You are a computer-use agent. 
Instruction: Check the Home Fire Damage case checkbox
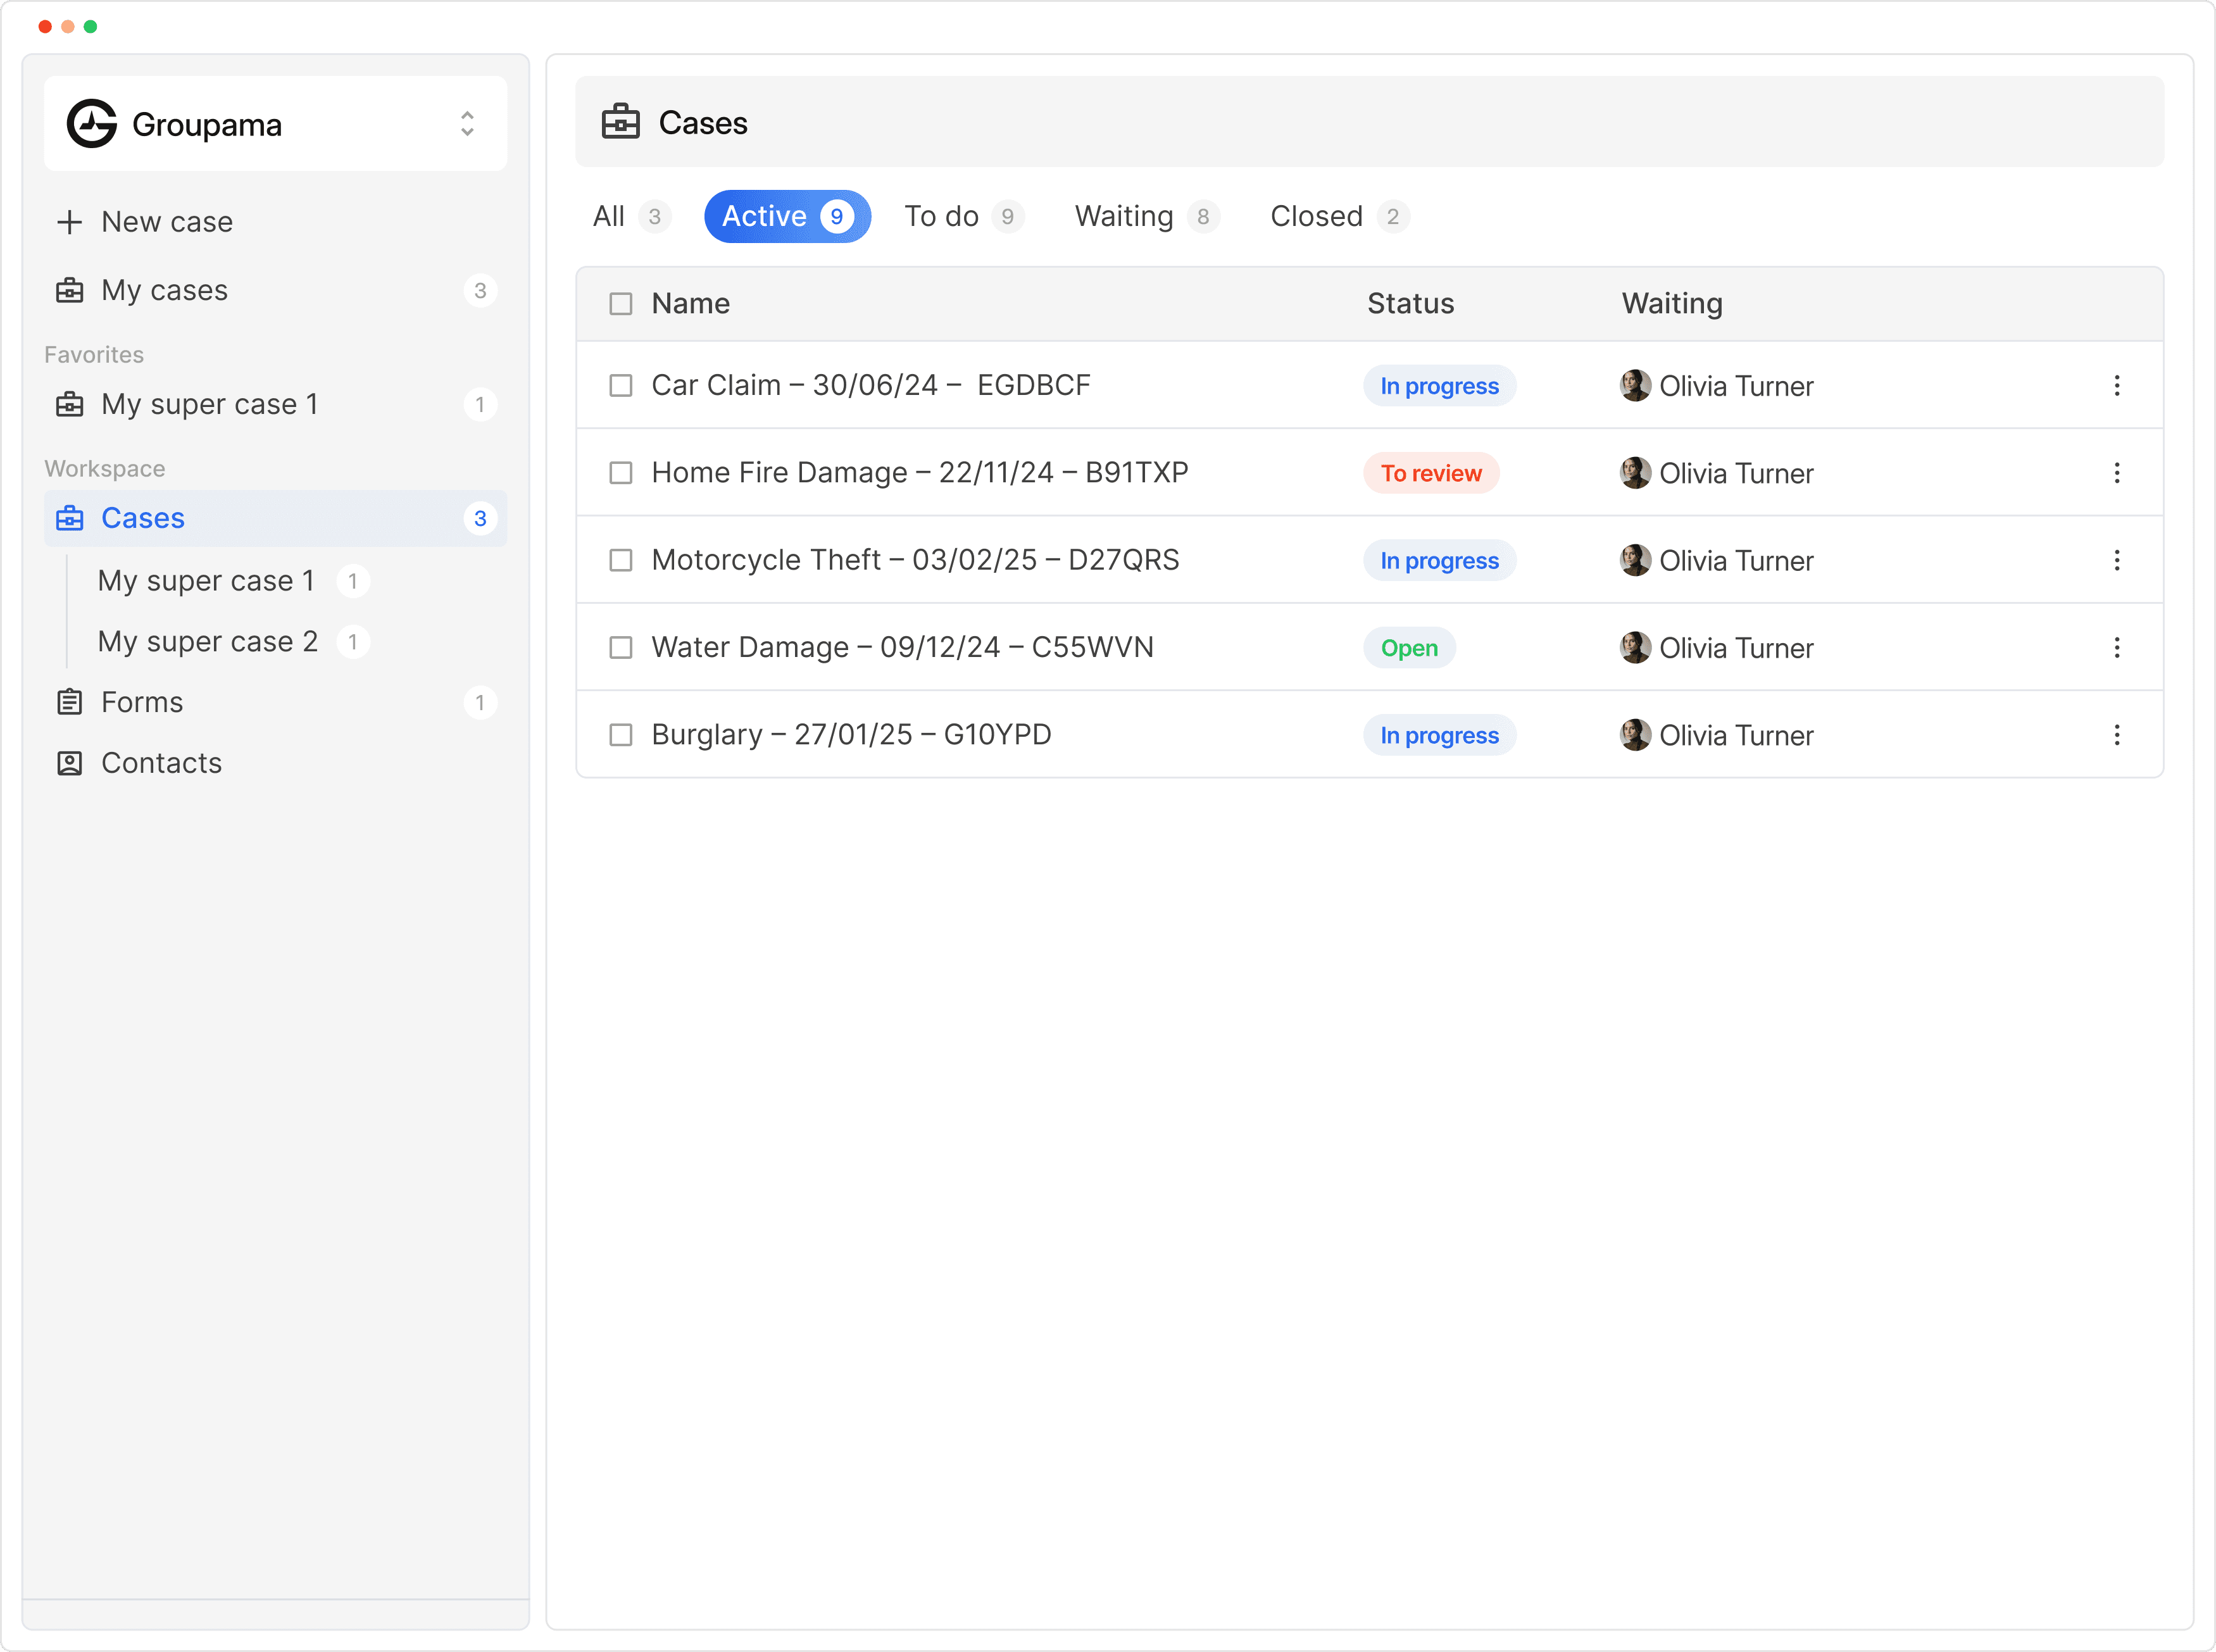pyautogui.click(x=621, y=473)
